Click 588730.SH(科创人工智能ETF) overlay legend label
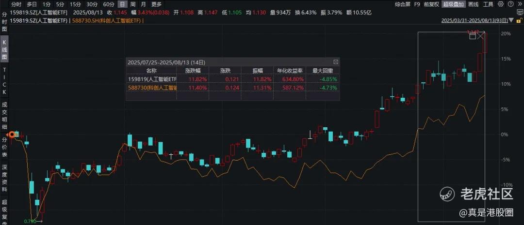Viewport: 524px width, 225px height. click(107, 21)
